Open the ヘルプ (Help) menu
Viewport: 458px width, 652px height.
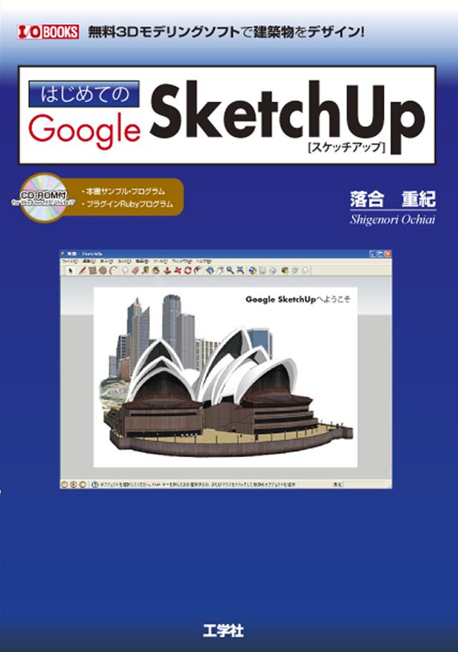click(x=203, y=261)
